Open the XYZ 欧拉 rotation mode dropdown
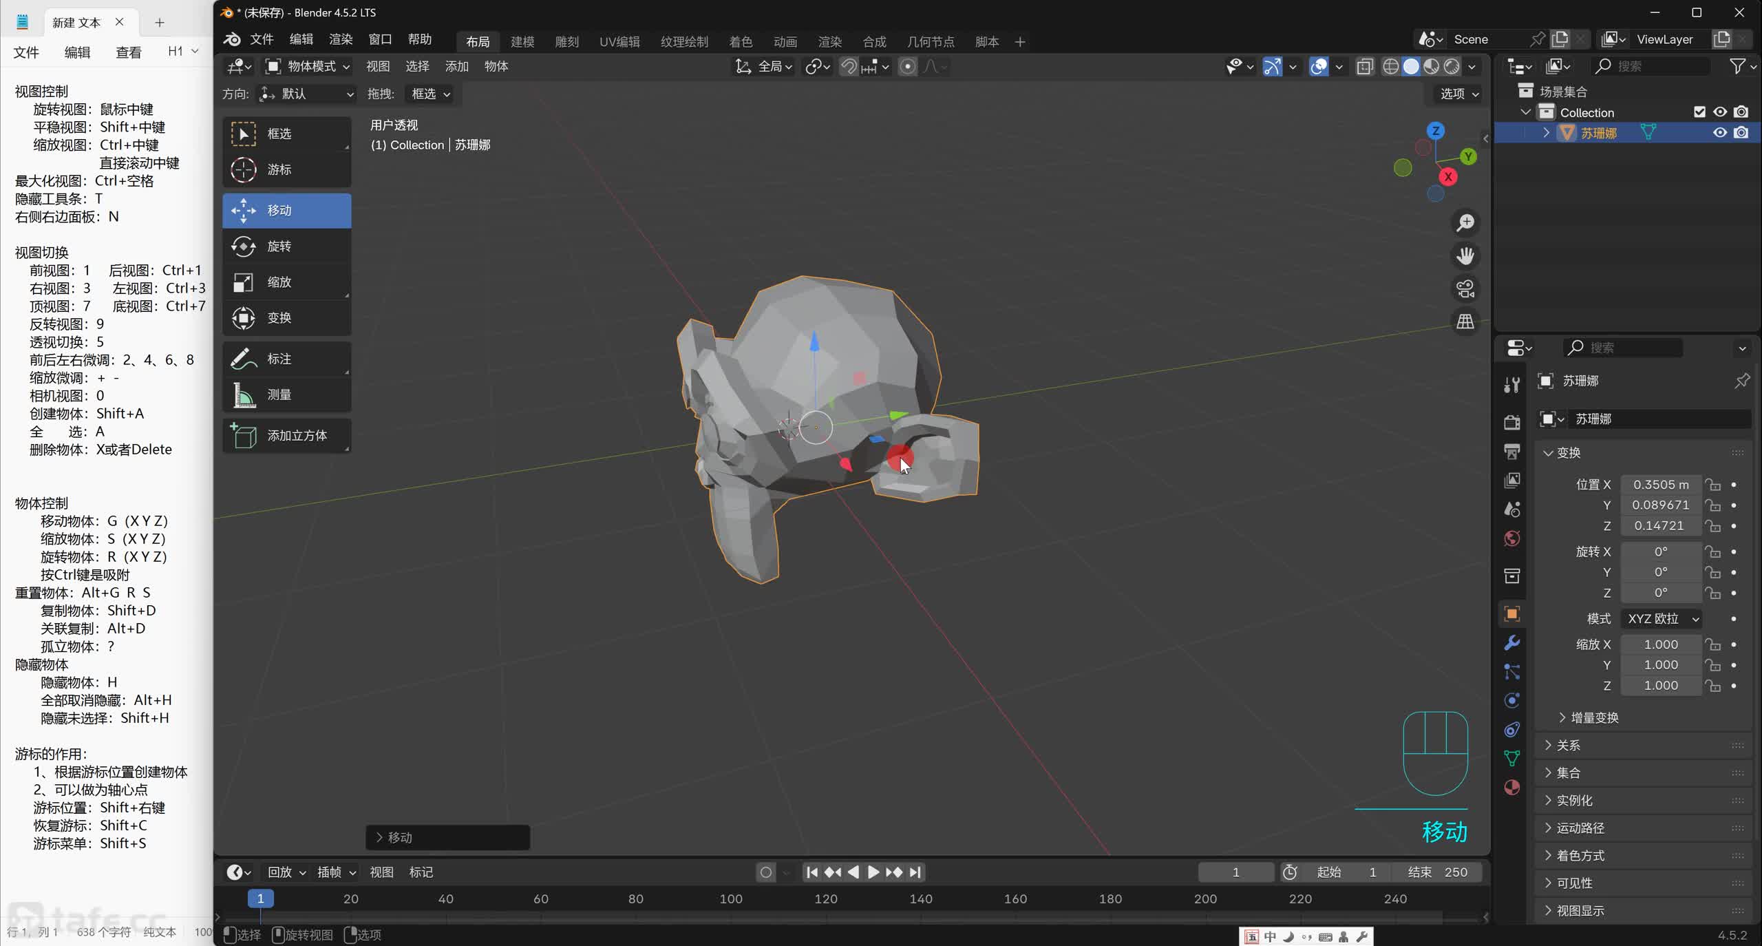 1662,619
